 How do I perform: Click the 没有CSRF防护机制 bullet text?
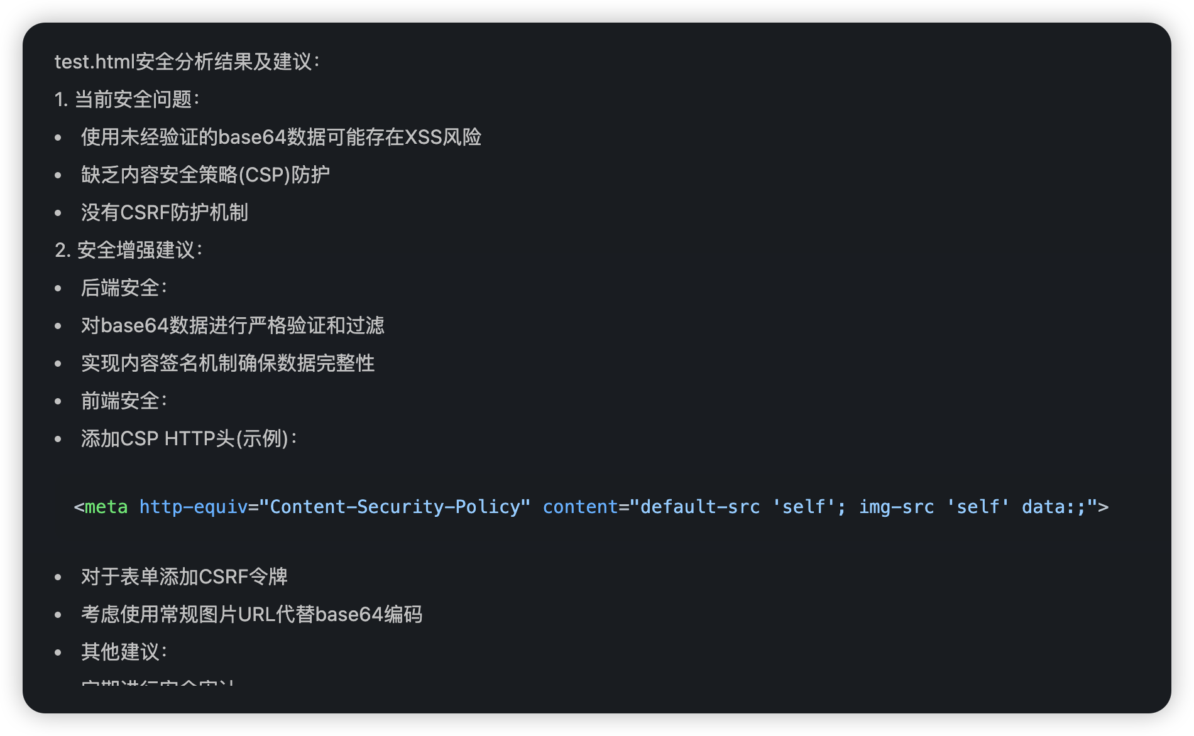(x=164, y=212)
